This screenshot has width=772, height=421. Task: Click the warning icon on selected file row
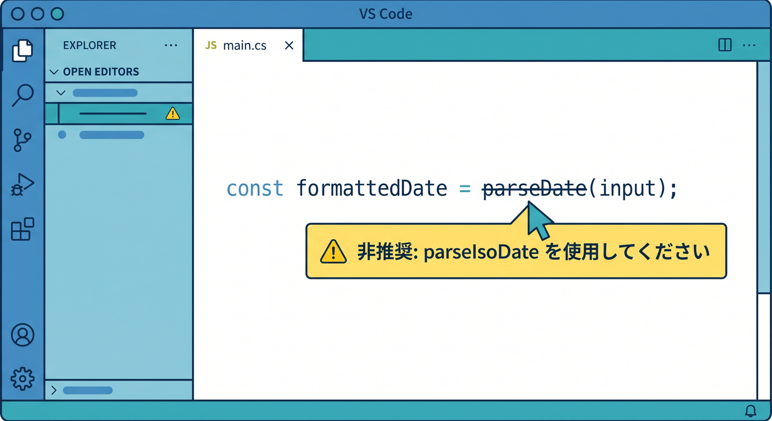[x=173, y=113]
